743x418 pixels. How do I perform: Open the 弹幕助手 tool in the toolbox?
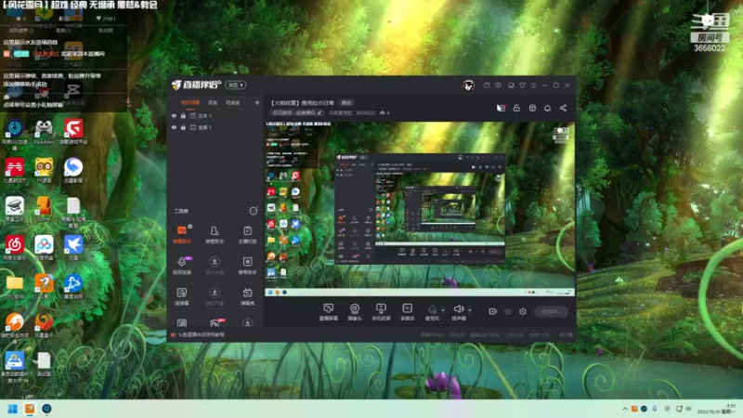182,234
